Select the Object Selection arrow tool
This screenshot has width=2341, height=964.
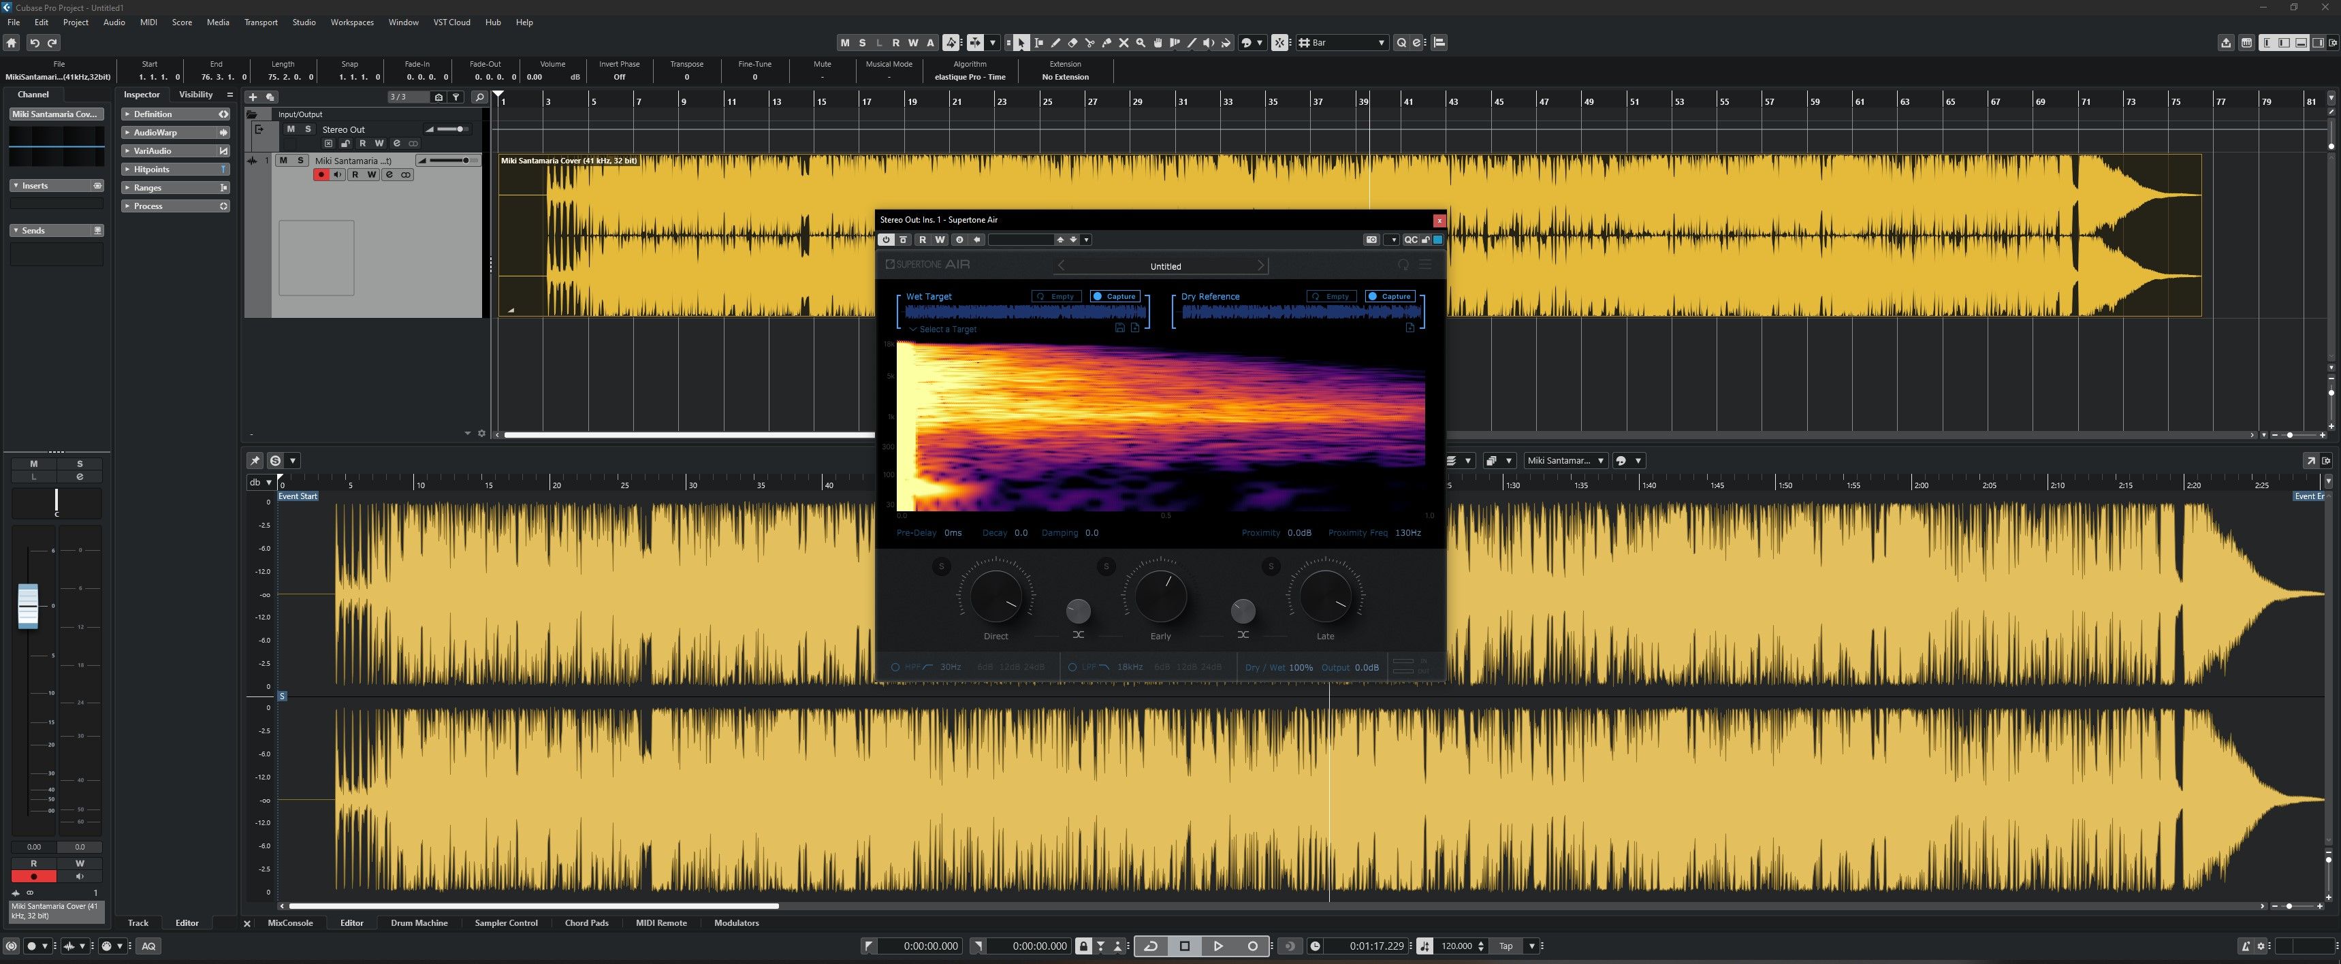[1021, 42]
